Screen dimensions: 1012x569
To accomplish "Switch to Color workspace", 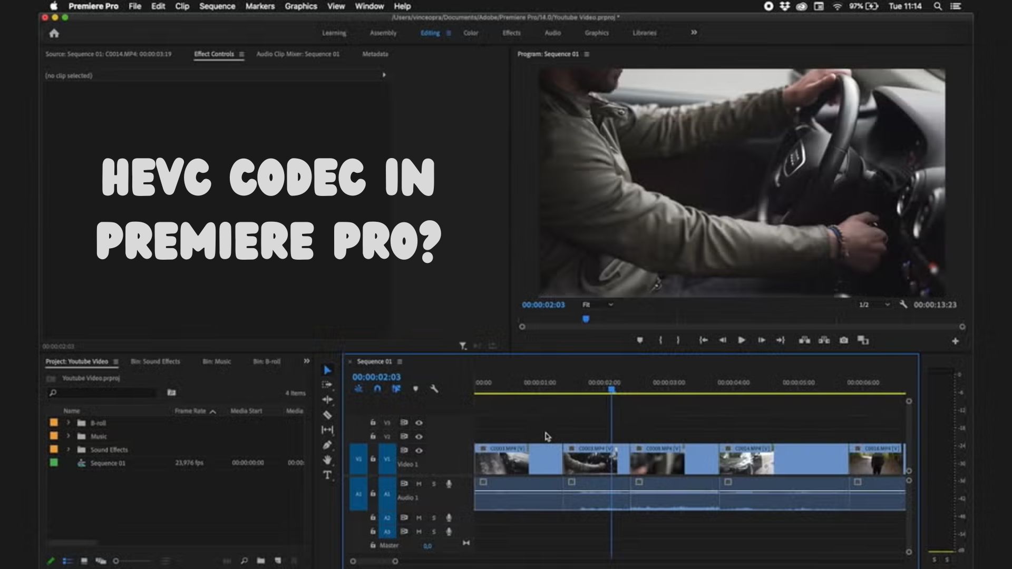I will point(471,33).
